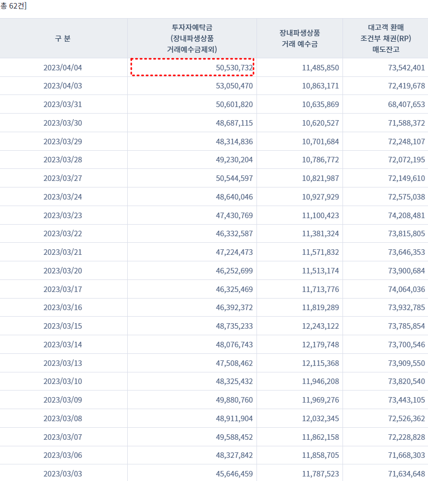Select the value 73,542,401
428x481 pixels.
click(406, 67)
